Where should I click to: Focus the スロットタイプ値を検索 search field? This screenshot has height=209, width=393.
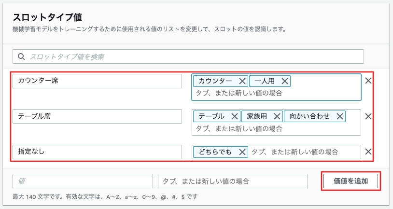coord(188,56)
